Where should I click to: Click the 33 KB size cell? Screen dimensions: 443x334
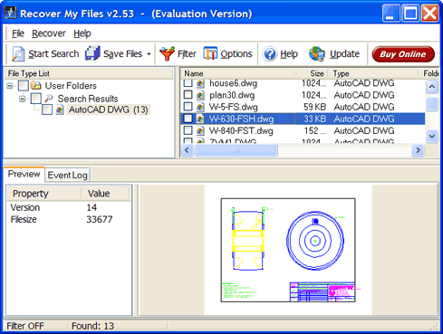pyautogui.click(x=315, y=119)
